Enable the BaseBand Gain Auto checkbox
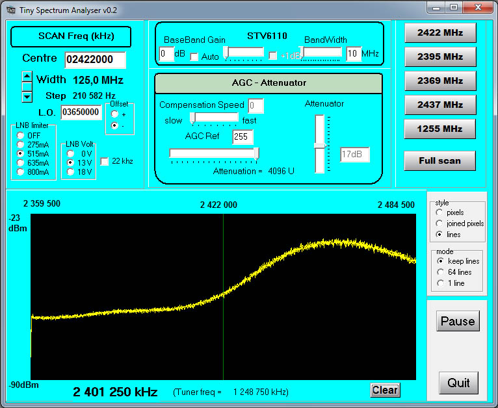Screen dimensions: 498x408 (x=194, y=57)
